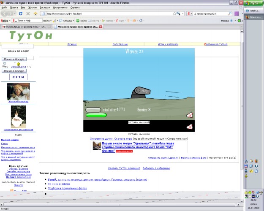Click the green Войти login icon

click(78, 21)
